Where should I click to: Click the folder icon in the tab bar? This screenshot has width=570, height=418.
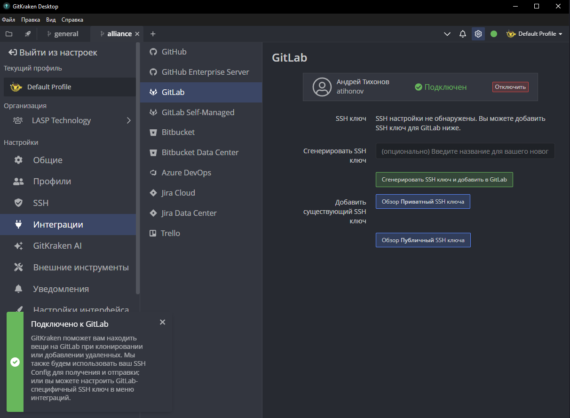pyautogui.click(x=8, y=33)
